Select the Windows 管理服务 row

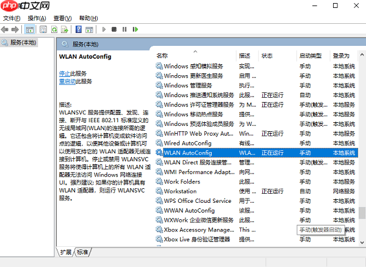click(256, 86)
